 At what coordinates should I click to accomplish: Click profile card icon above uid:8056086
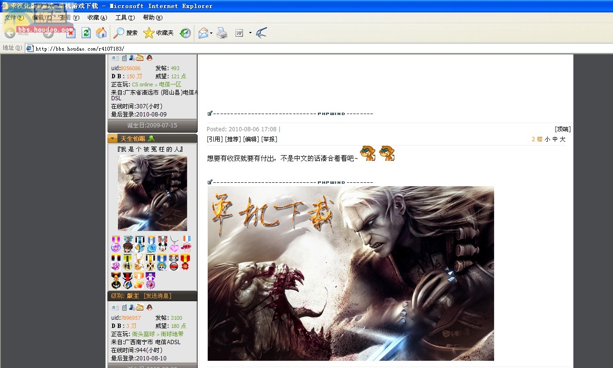(x=115, y=58)
